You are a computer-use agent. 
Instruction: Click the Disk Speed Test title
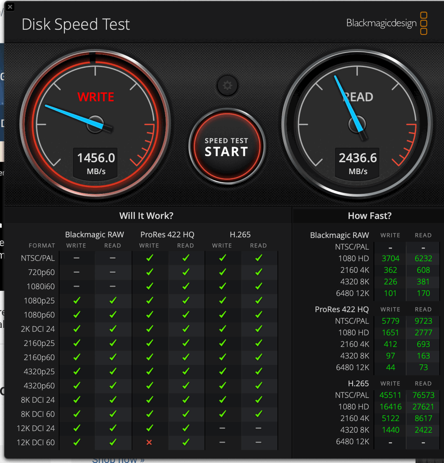tap(76, 24)
